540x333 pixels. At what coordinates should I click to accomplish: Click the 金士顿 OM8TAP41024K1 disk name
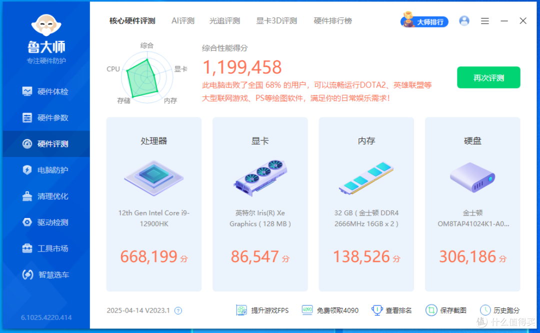click(473, 218)
